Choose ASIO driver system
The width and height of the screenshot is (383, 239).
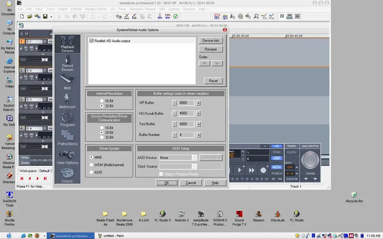(x=92, y=172)
